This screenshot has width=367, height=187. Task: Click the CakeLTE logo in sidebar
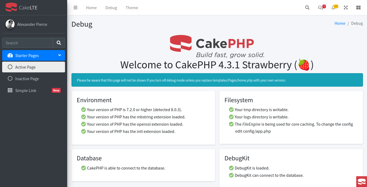[11, 7]
